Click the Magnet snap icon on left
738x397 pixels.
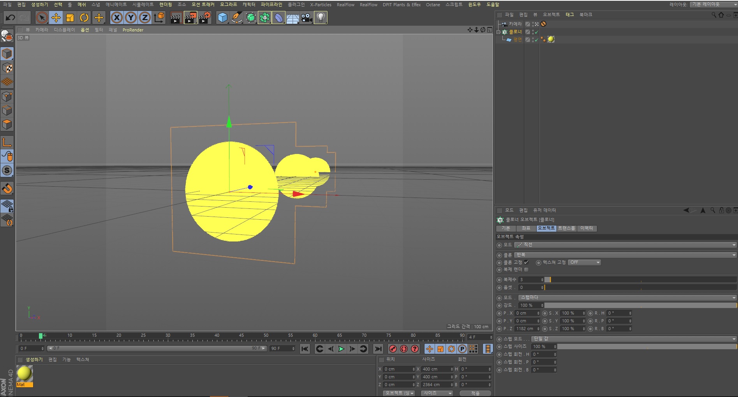(x=7, y=188)
